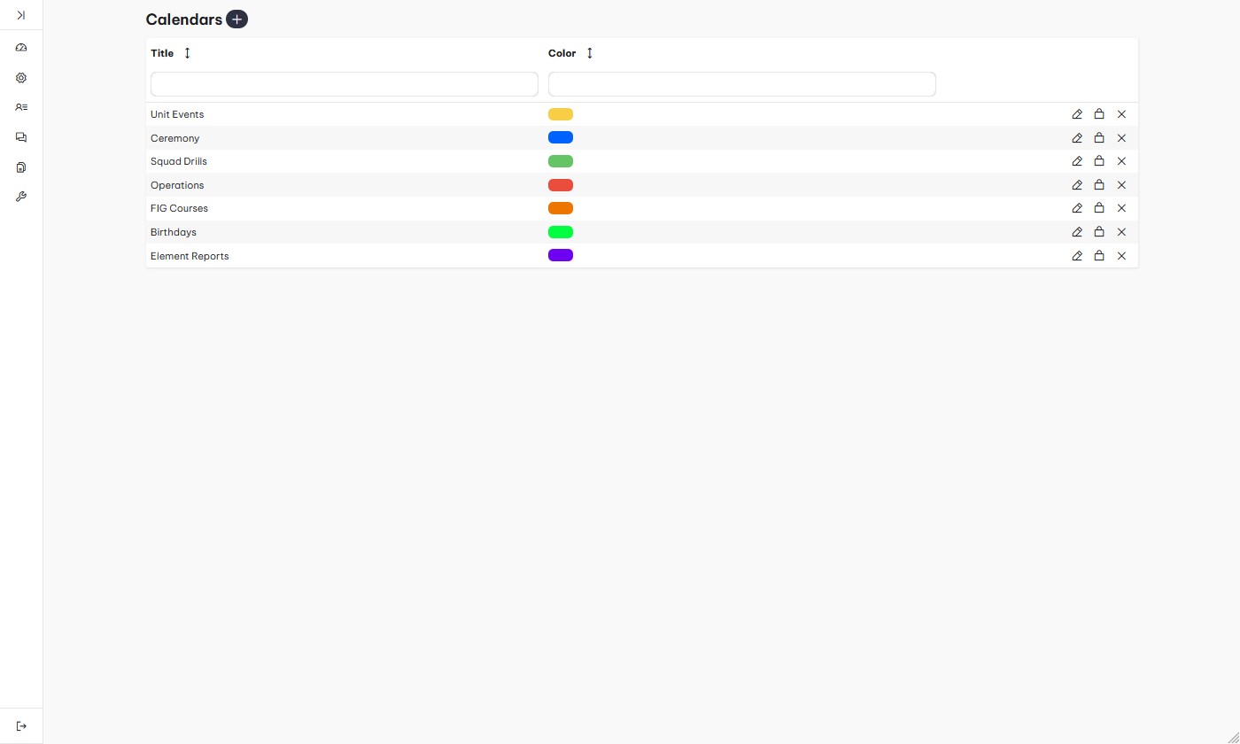Edit the FIG Courses calendar
This screenshot has height=744, width=1240.
1077,208
